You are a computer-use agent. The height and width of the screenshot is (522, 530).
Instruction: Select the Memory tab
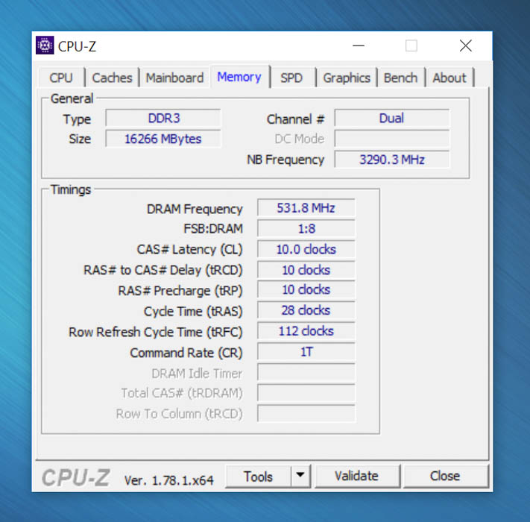tap(239, 77)
